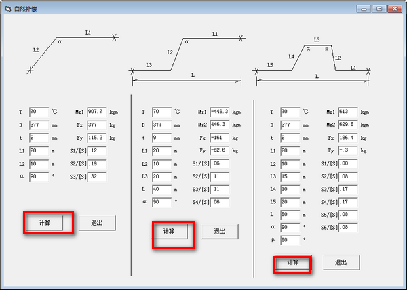This screenshot has width=407, height=290.
Task: Select the α angle field, middle panel
Action: [x=161, y=202]
